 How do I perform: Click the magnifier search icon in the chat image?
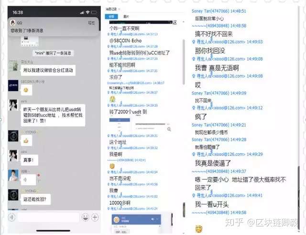tap(169, 129)
